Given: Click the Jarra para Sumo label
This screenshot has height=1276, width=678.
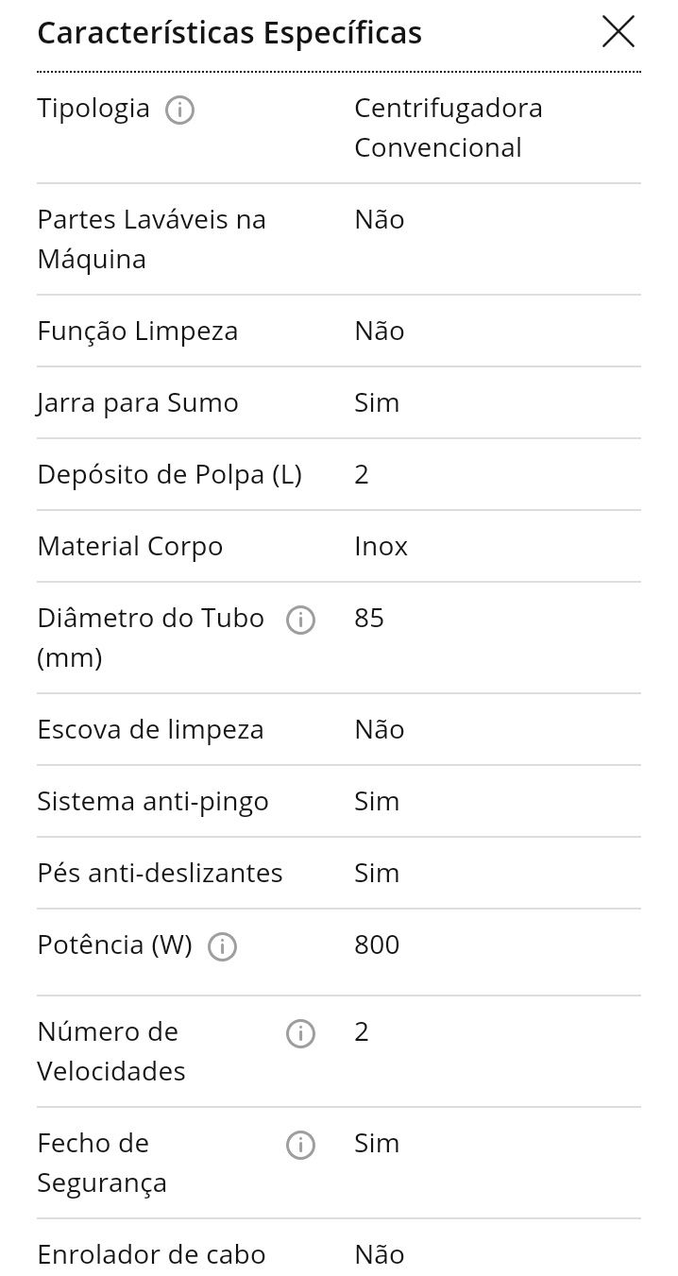Looking at the screenshot, I should pyautogui.click(x=138, y=403).
